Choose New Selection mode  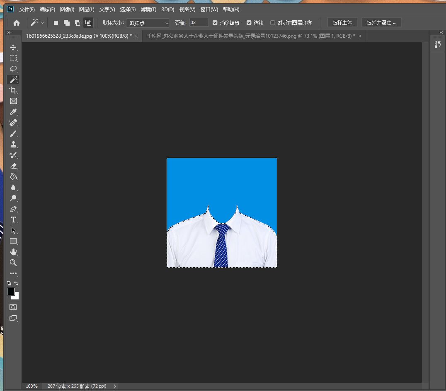click(56, 23)
